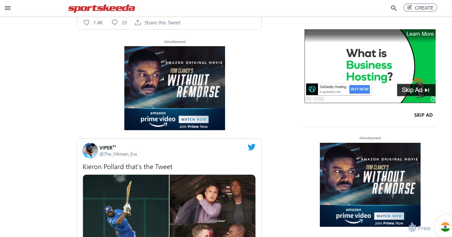Screen dimensions: 452x237
Task: Open VIPER's profile avatar
Action: (90, 151)
